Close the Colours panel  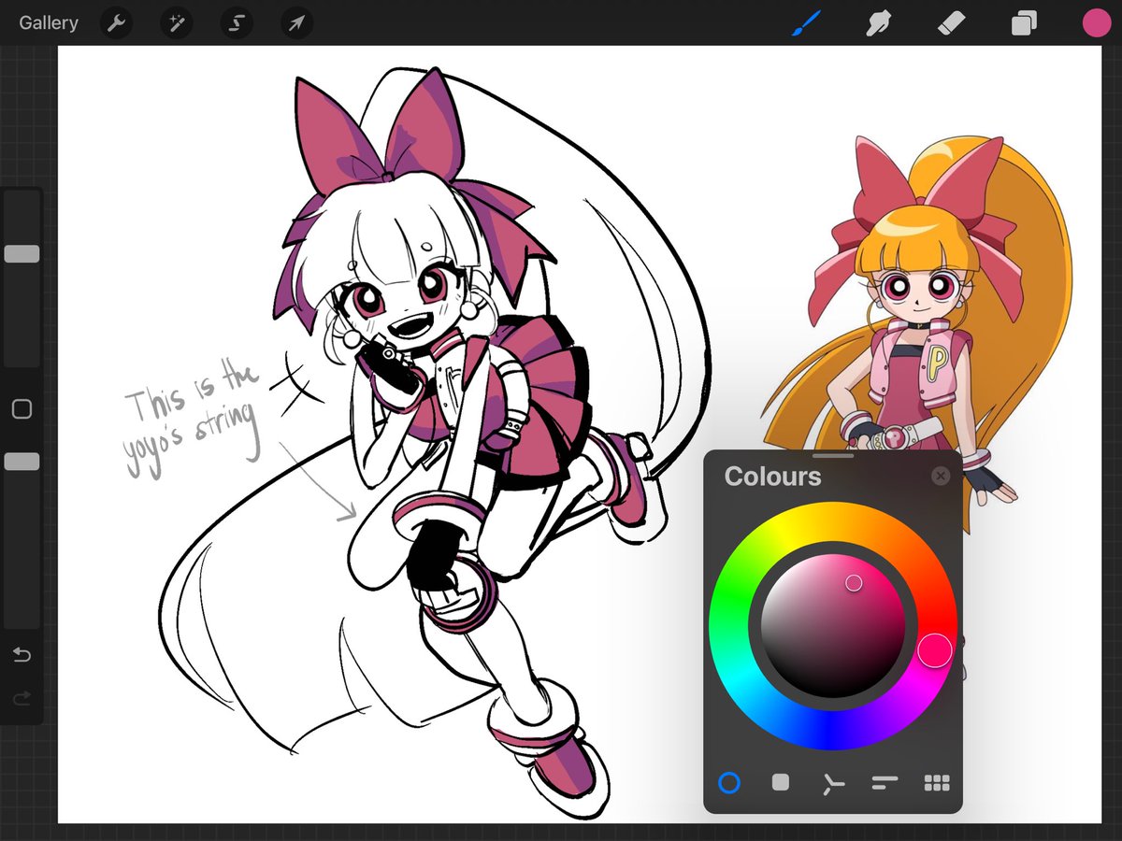coord(941,477)
